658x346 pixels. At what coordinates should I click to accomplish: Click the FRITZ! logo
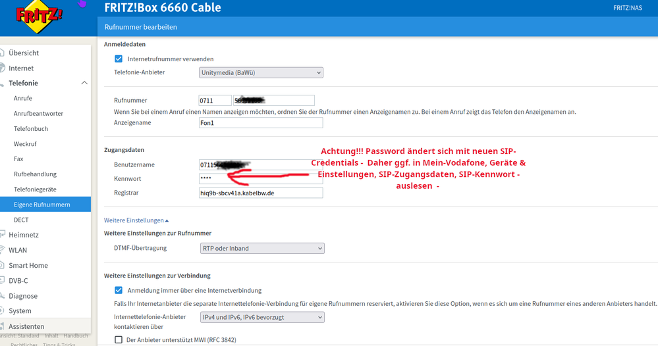(39, 16)
